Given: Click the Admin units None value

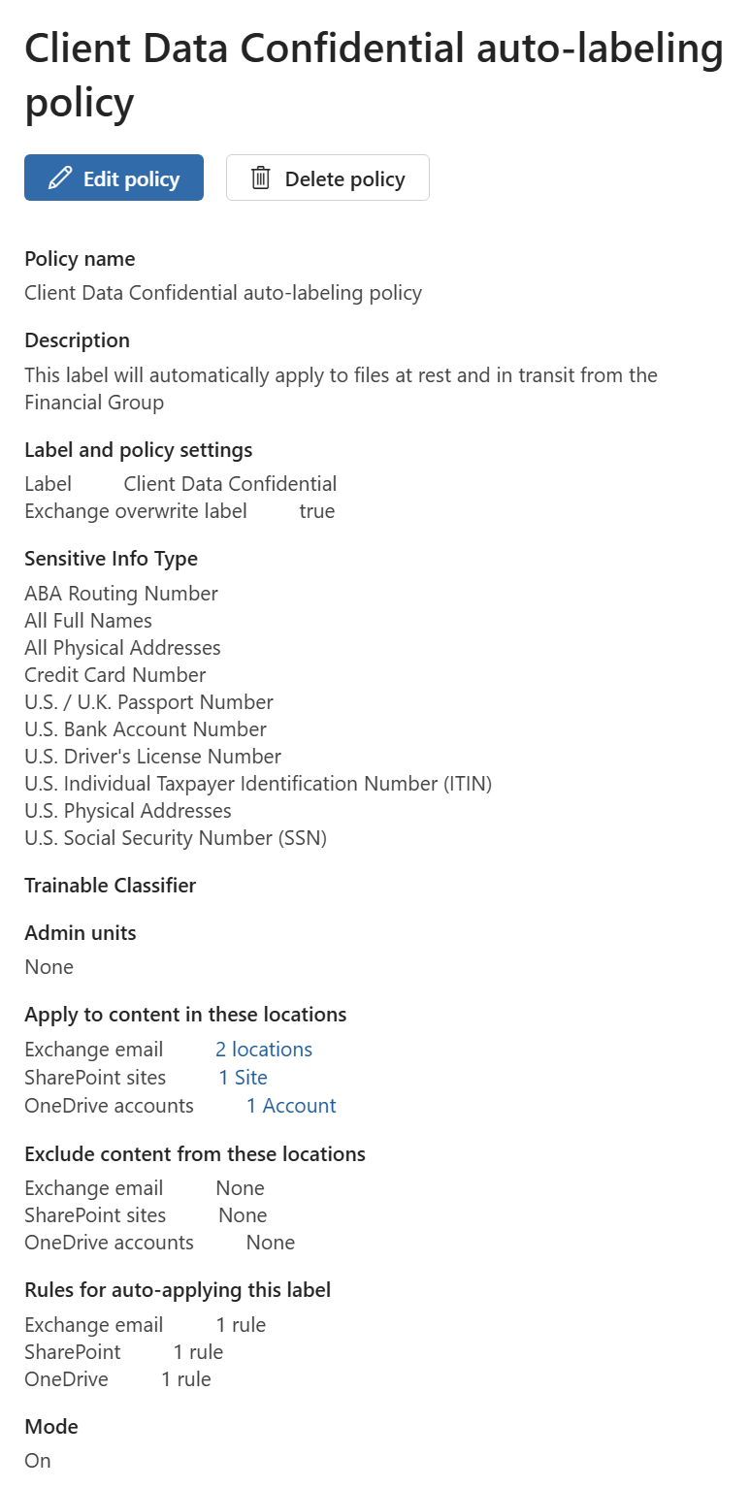Looking at the screenshot, I should click(49, 967).
